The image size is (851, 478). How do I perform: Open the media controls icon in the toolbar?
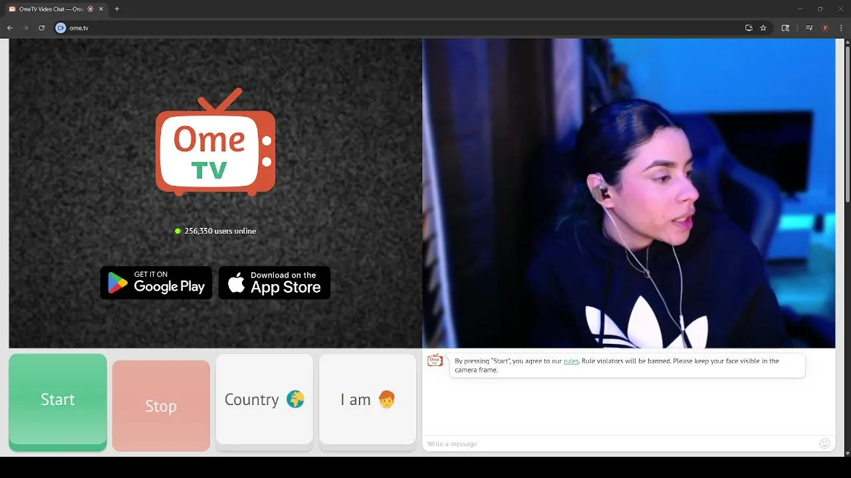tap(809, 28)
